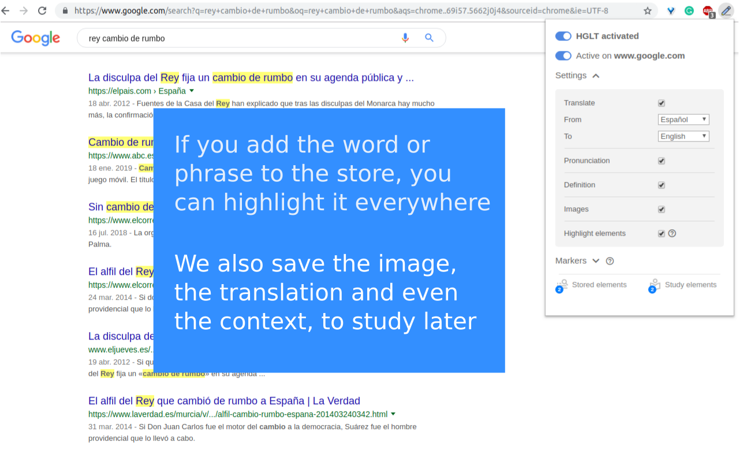
Task: Open the blue V extension icon
Action: (671, 10)
